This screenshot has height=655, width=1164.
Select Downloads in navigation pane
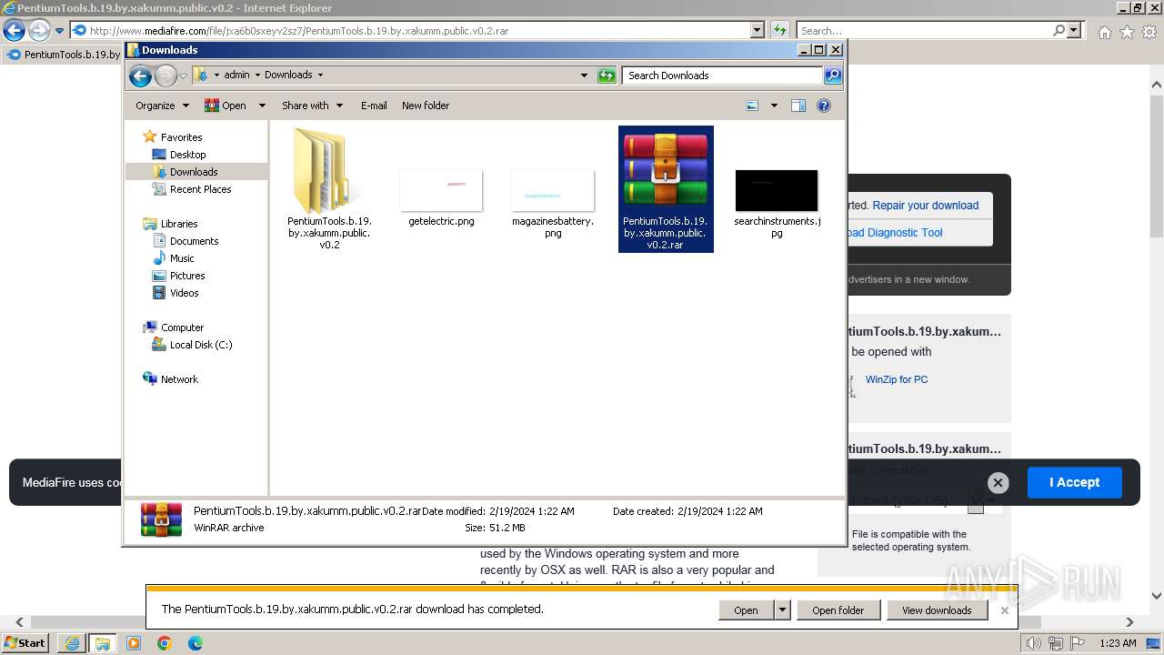pyautogui.click(x=194, y=172)
